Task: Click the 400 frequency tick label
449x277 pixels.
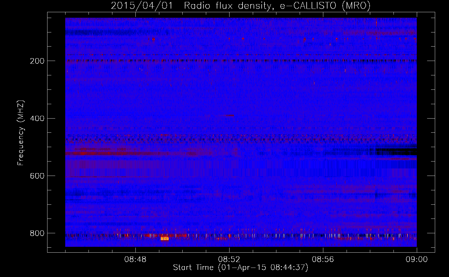Action: pyautogui.click(x=37, y=119)
